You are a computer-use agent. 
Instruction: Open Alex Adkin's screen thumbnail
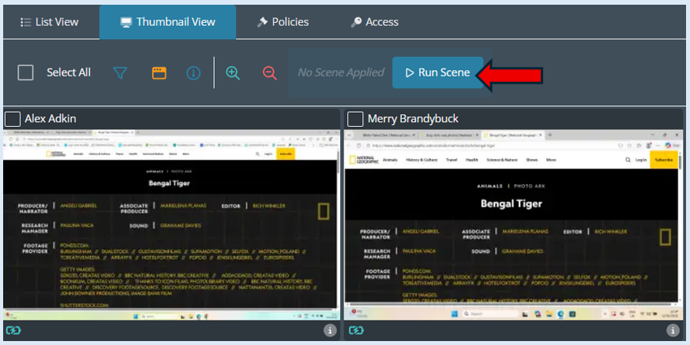coord(171,224)
